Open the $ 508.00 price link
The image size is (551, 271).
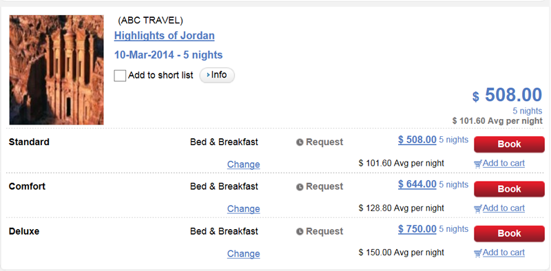(417, 140)
